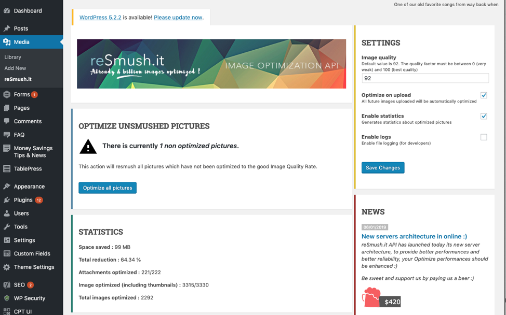Click the Image quality input field
This screenshot has height=315, width=506.
[x=425, y=78]
